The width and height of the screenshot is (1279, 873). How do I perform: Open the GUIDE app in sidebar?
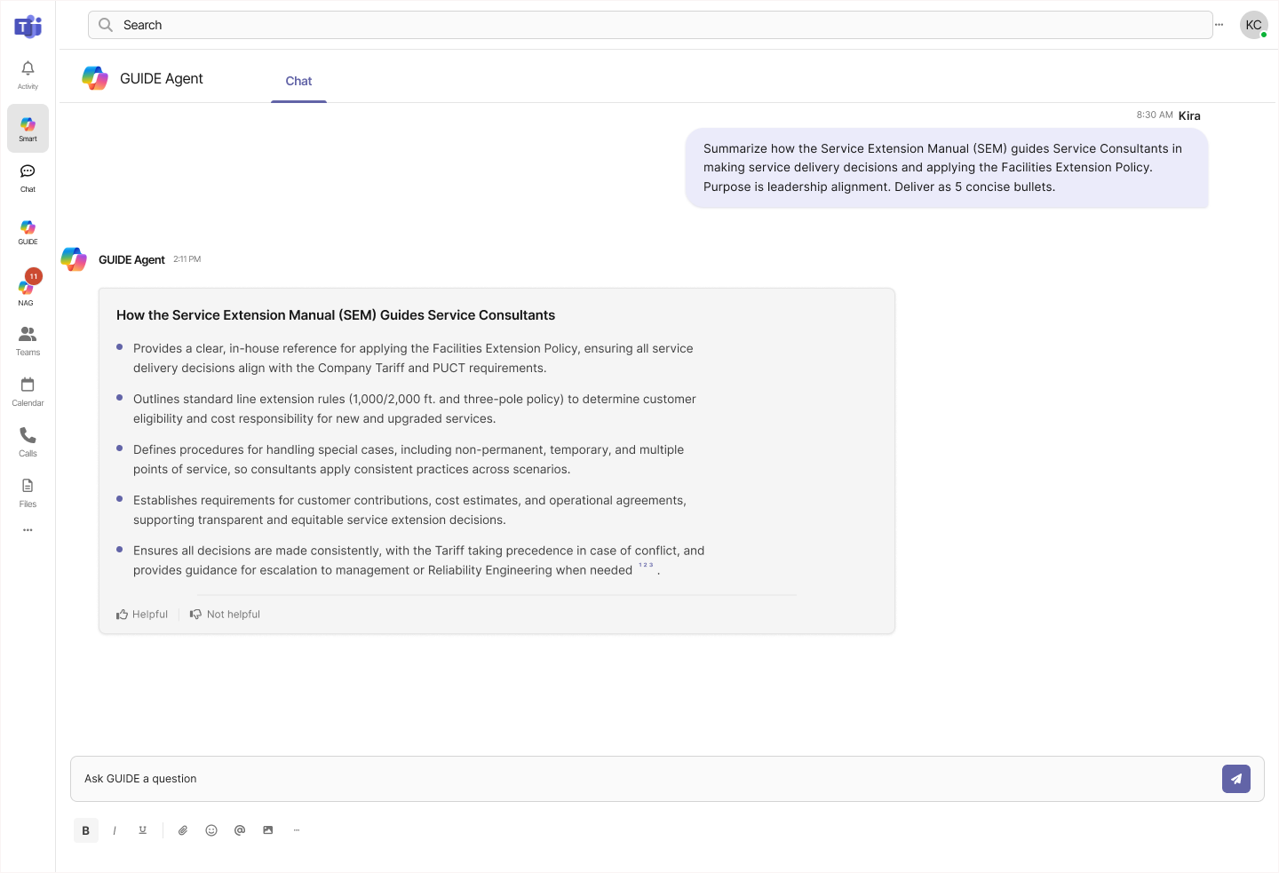(x=28, y=233)
